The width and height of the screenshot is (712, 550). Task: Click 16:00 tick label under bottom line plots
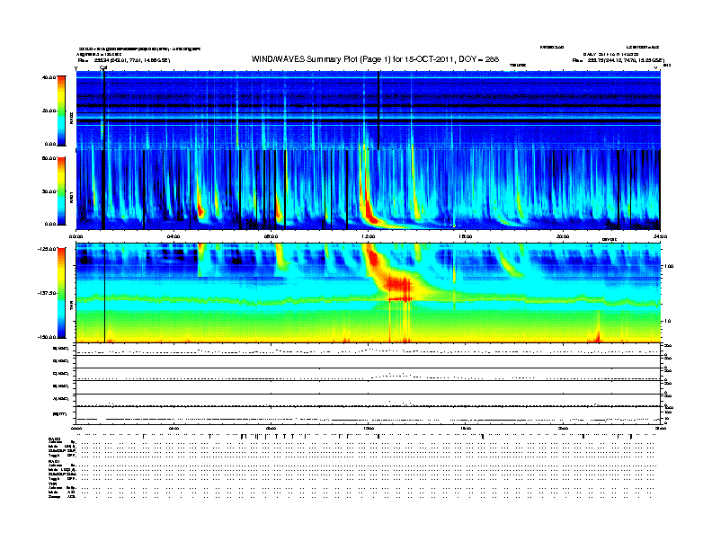pos(466,428)
